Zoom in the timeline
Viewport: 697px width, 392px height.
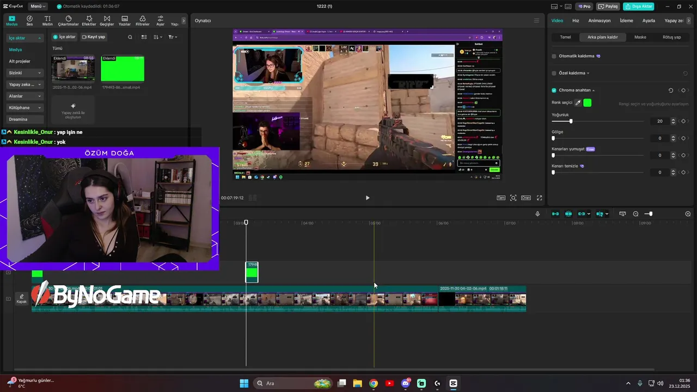[688, 214]
